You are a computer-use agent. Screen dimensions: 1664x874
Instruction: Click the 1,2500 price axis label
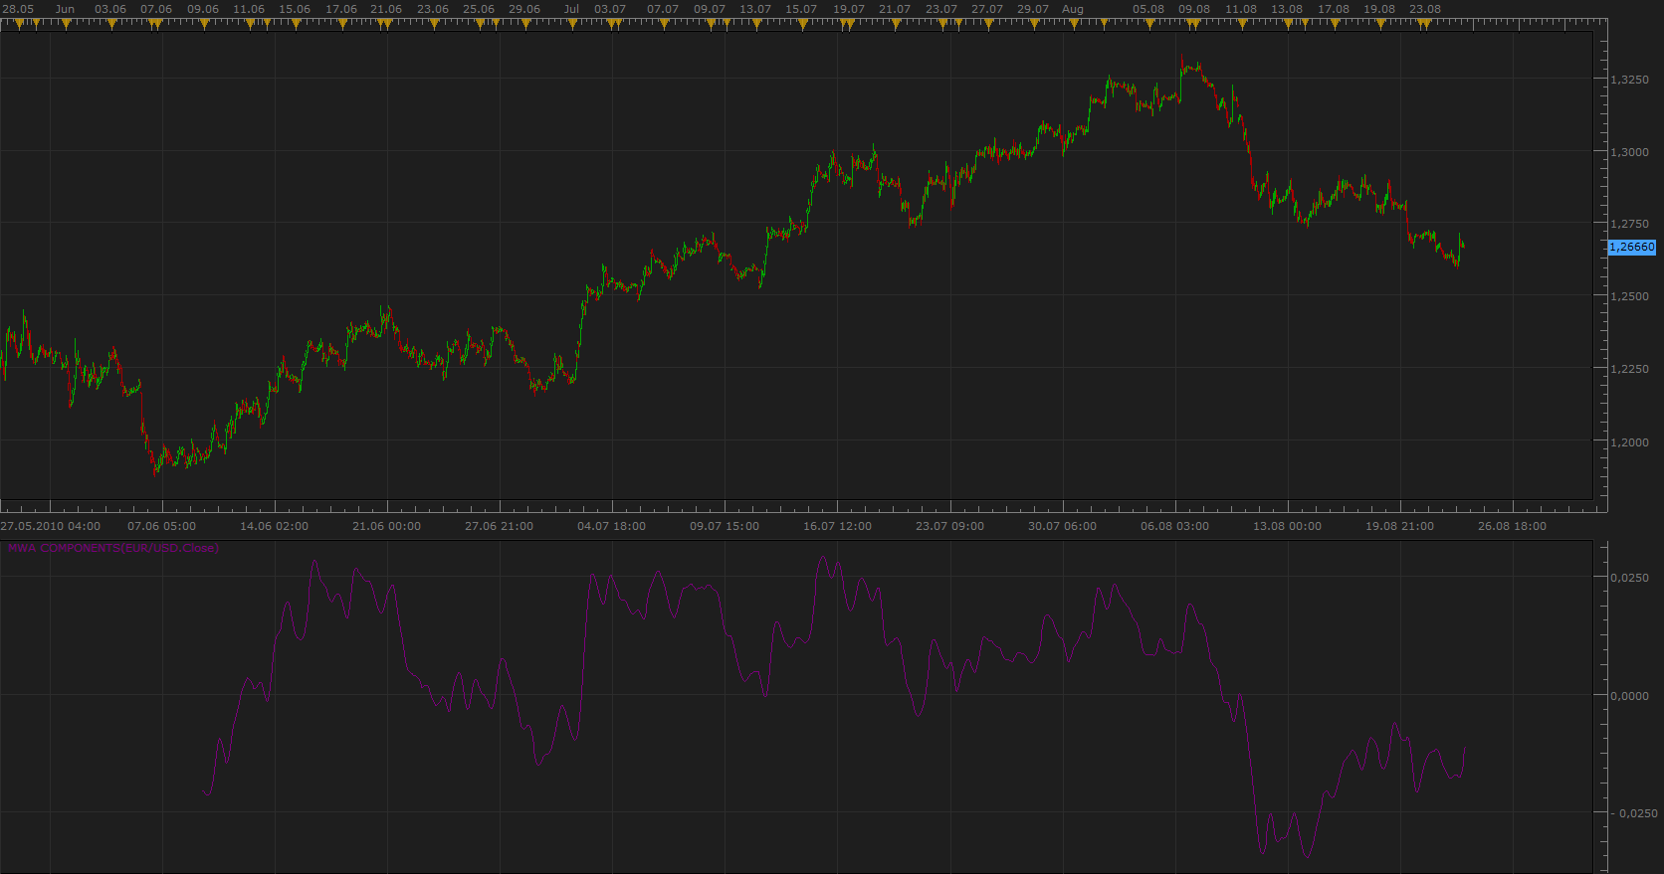(x=1630, y=297)
